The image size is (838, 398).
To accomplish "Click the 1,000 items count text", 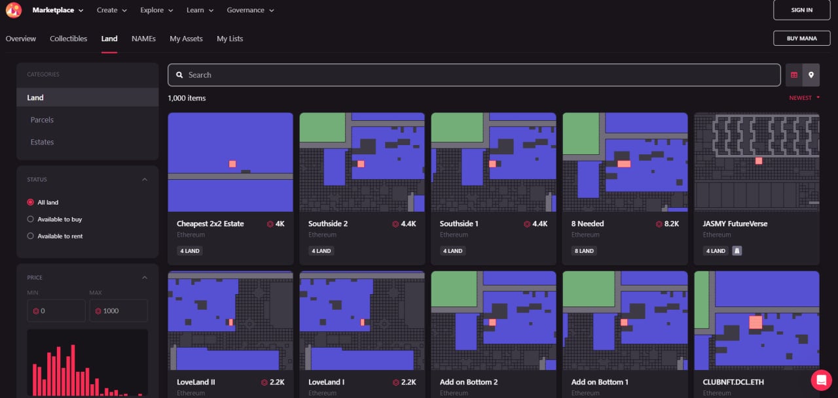I will pyautogui.click(x=187, y=98).
